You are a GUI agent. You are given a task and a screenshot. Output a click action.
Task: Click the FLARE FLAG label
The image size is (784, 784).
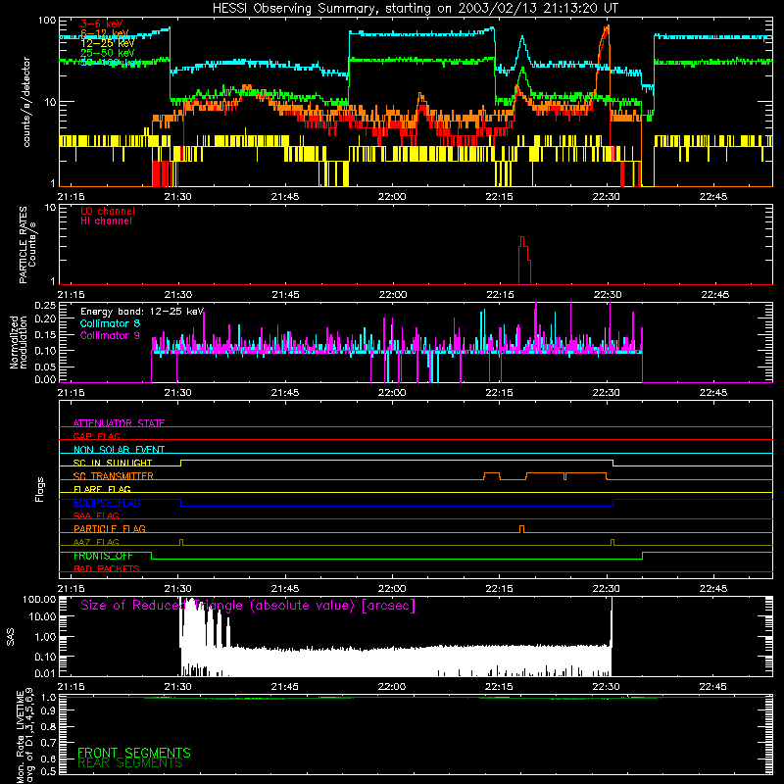click(x=102, y=489)
